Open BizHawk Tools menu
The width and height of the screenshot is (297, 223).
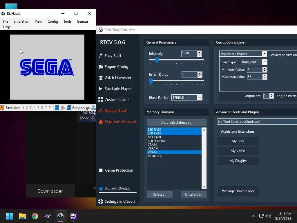coord(67,21)
